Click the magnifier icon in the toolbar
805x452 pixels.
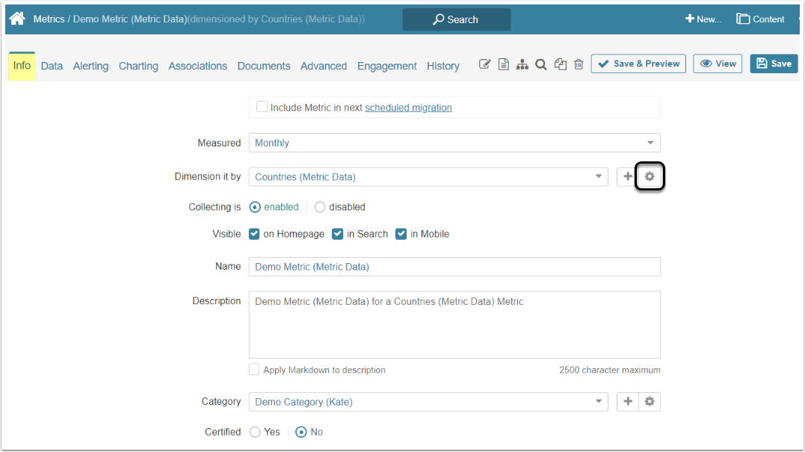pyautogui.click(x=541, y=65)
